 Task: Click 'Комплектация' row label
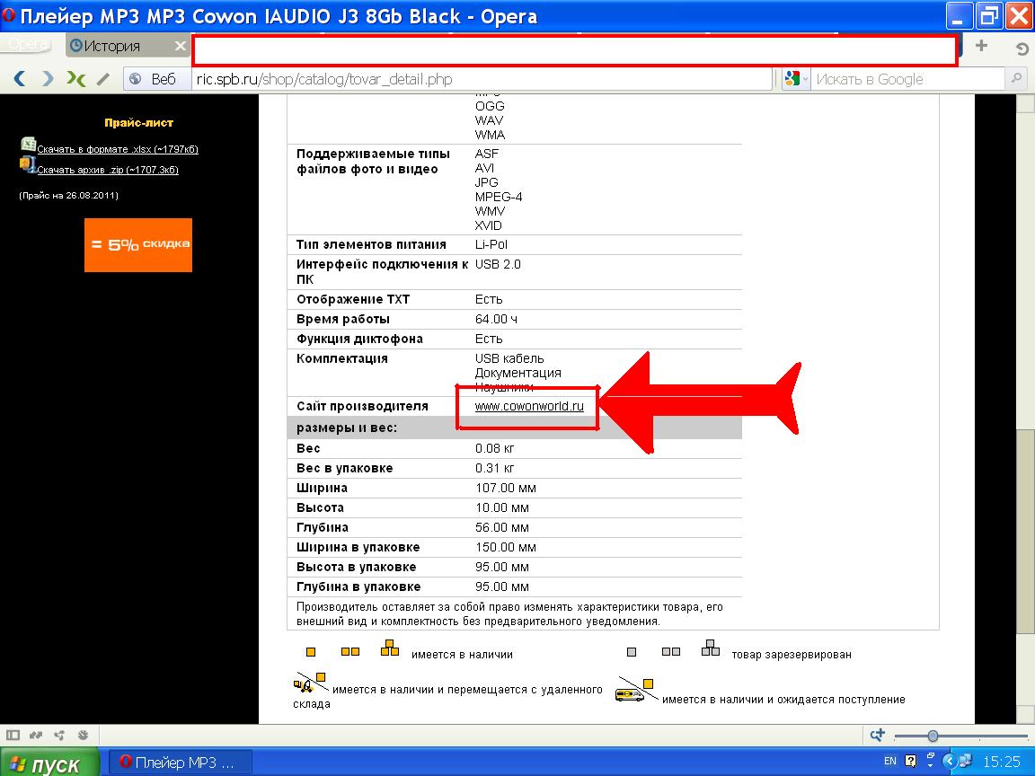click(x=342, y=358)
